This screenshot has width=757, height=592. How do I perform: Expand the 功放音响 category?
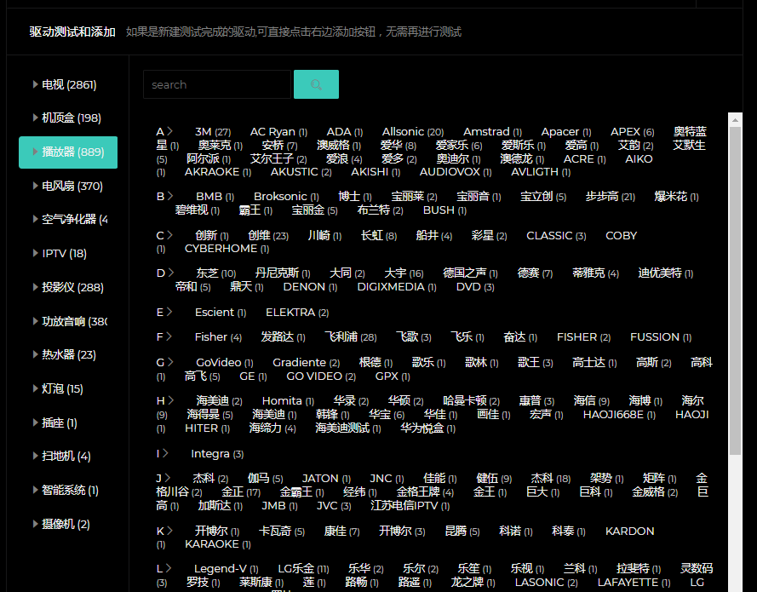pyautogui.click(x=70, y=321)
